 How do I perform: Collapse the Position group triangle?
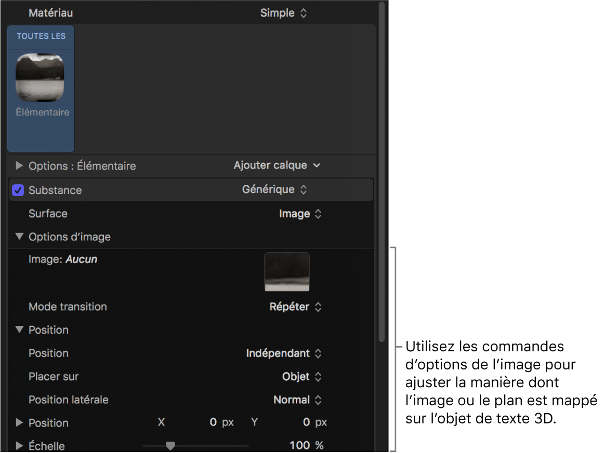pyautogui.click(x=19, y=330)
